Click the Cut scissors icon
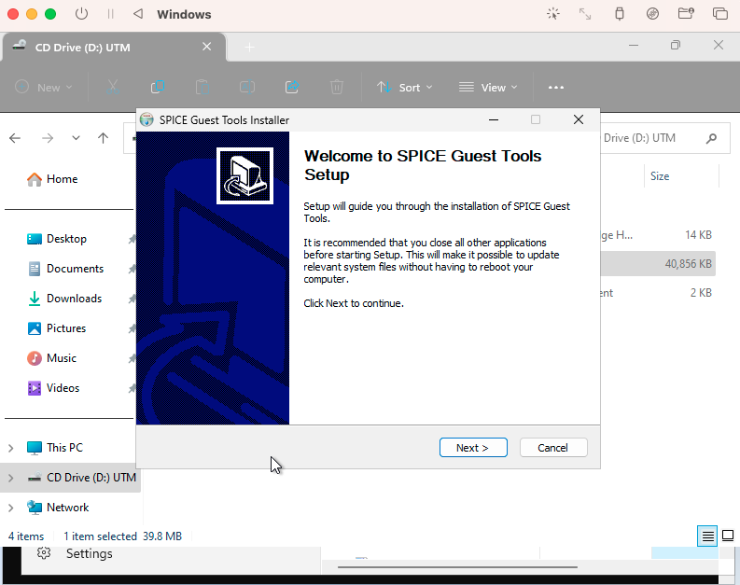 pyautogui.click(x=112, y=88)
